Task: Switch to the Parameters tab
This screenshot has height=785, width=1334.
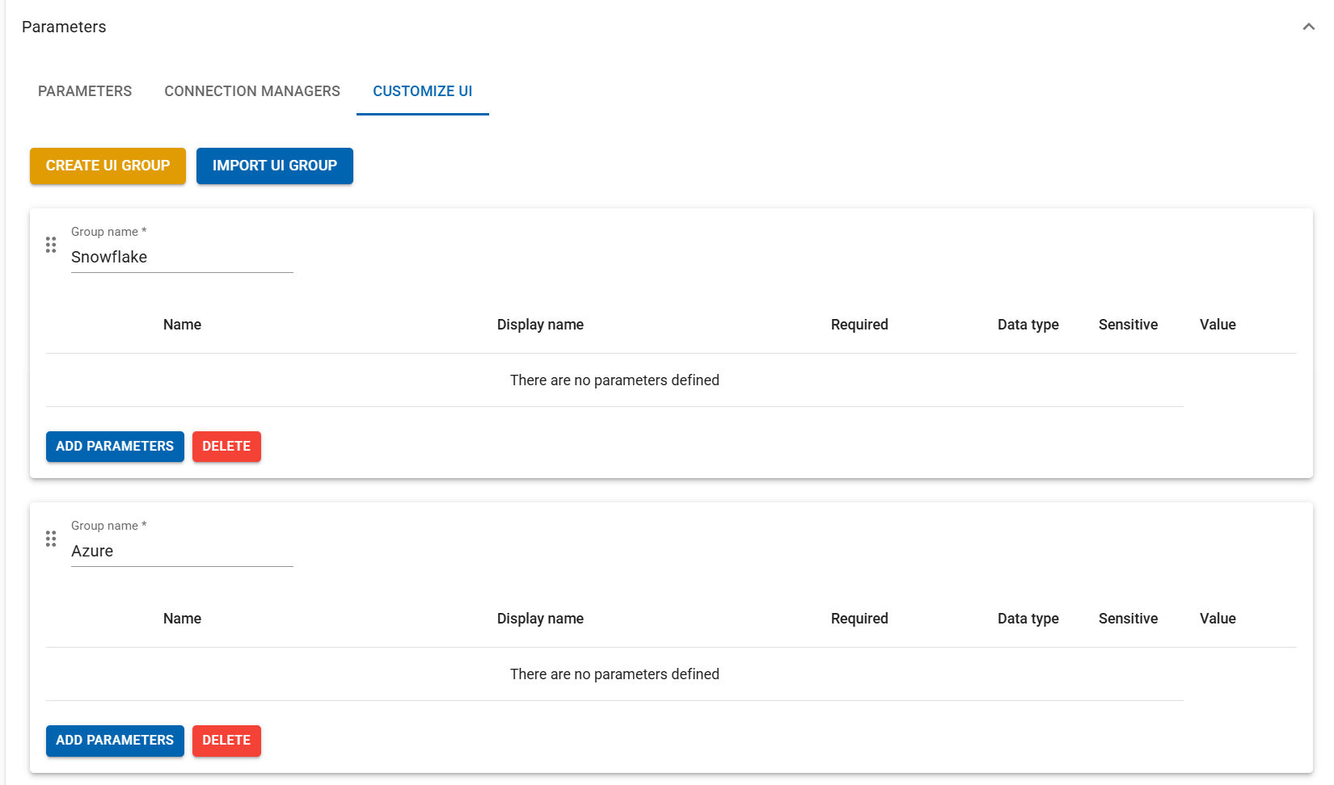Action: coord(85,91)
